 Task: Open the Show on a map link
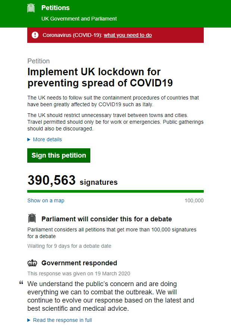[46, 200]
